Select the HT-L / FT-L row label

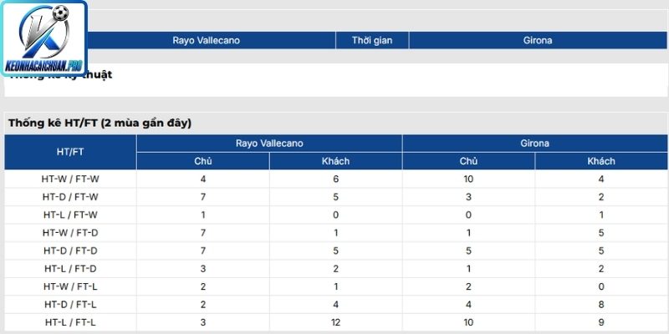(70, 322)
